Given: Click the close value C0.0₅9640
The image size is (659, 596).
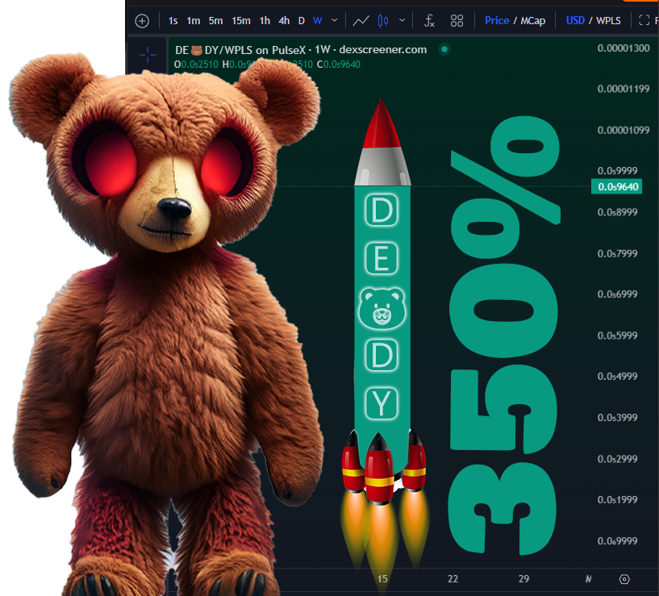Looking at the screenshot, I should [339, 65].
